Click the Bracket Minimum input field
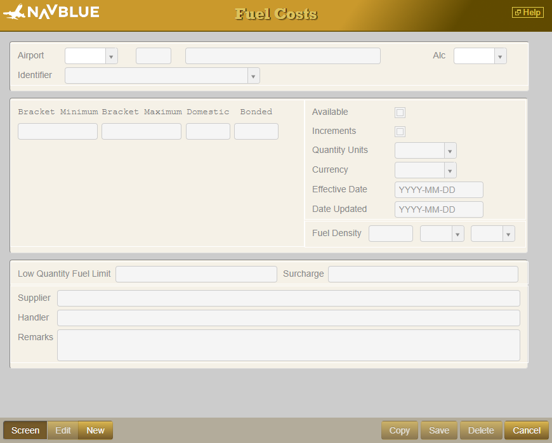Image resolution: width=552 pixels, height=443 pixels. (58, 131)
